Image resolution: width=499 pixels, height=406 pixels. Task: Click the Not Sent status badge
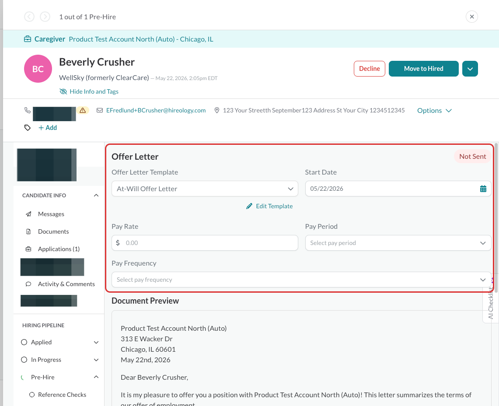click(472, 156)
